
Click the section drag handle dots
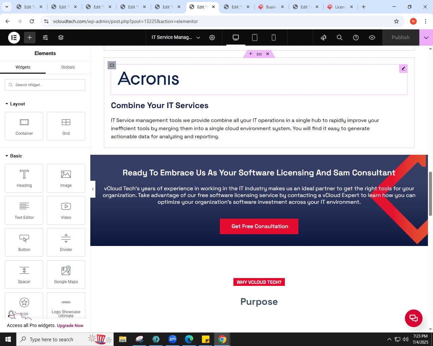click(x=259, y=54)
